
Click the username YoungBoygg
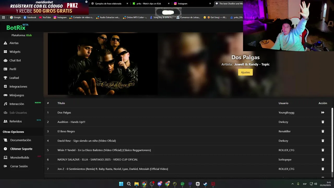286,113
